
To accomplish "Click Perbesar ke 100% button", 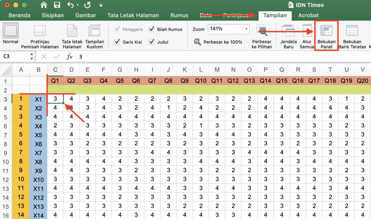I will (x=218, y=42).
